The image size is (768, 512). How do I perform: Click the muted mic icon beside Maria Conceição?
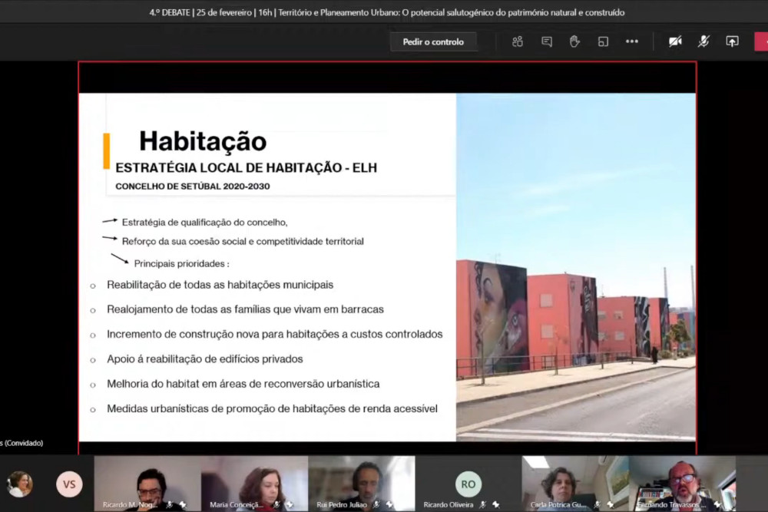276,505
